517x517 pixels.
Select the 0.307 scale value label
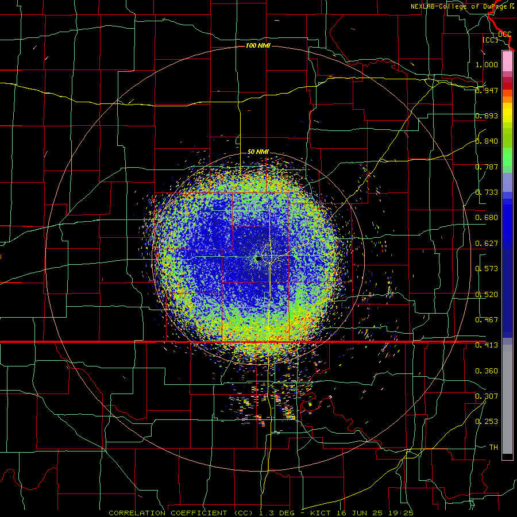click(487, 396)
